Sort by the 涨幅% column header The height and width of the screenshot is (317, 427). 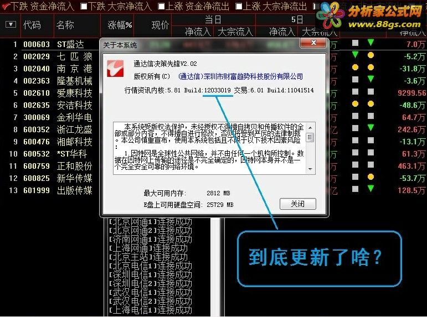(x=120, y=25)
